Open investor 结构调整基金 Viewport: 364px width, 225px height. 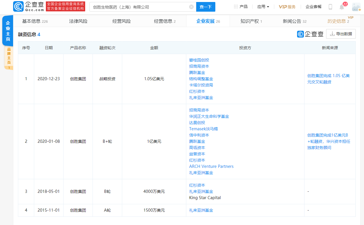201,79
